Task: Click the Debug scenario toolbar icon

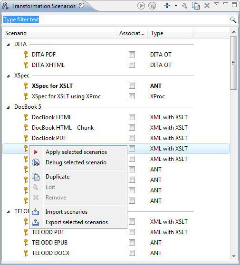Action: point(152,6)
